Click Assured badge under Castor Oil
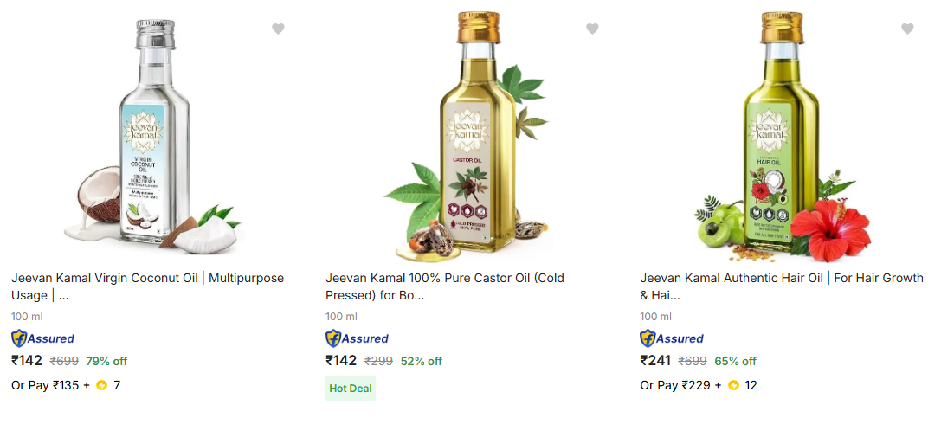 tap(357, 338)
